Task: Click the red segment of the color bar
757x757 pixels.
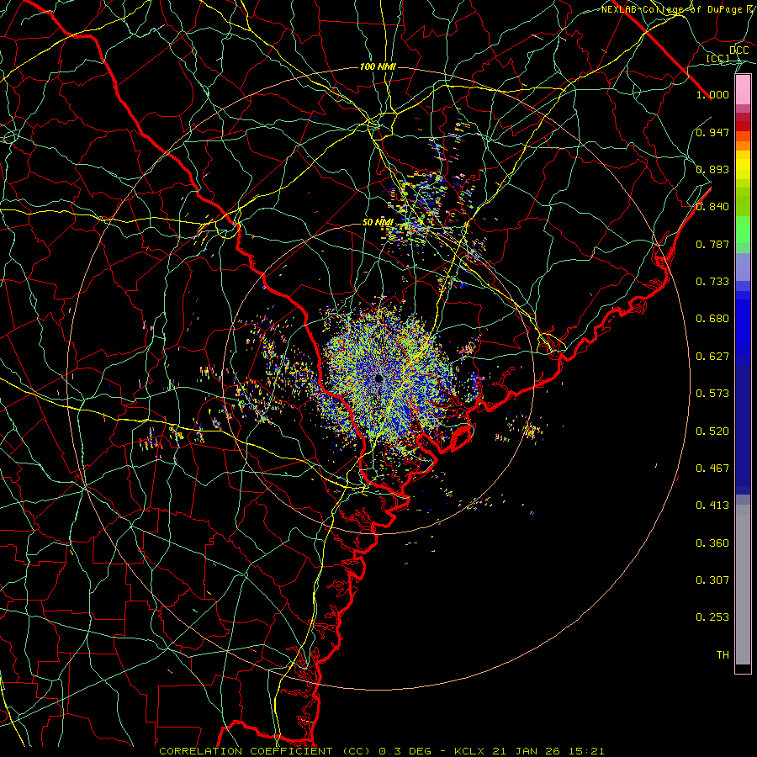Action: click(743, 126)
